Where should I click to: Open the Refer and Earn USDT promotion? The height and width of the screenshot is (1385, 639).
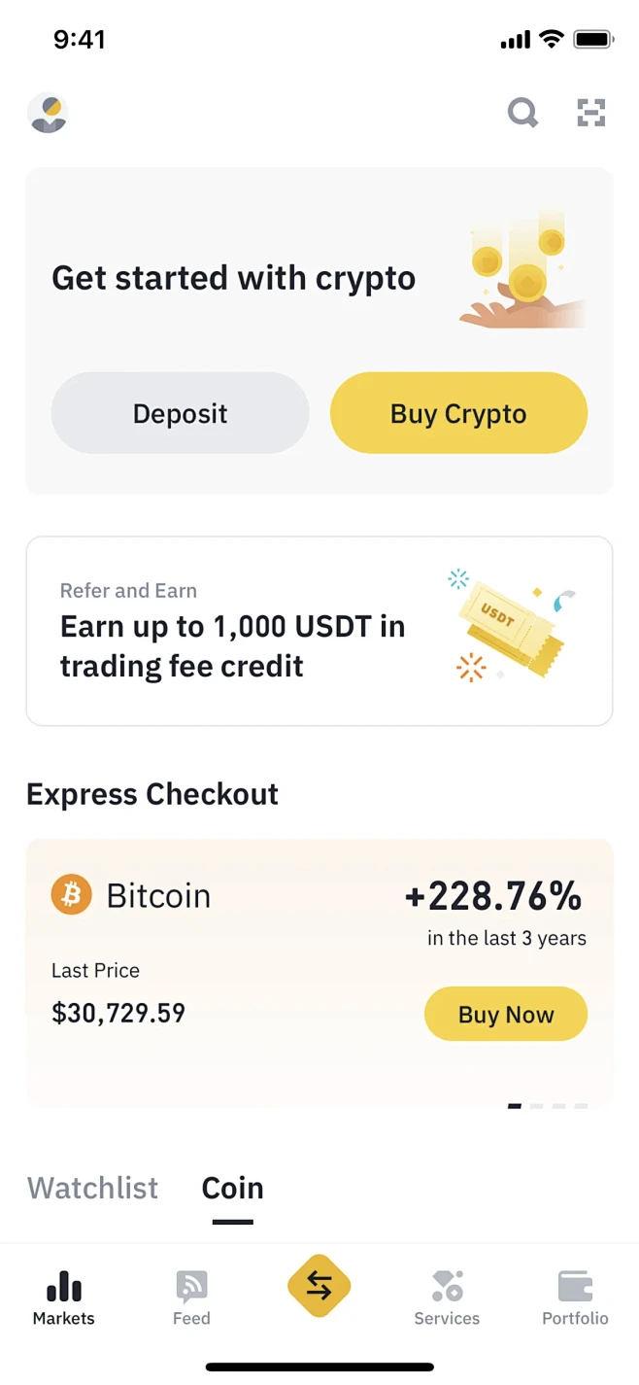pyautogui.click(x=319, y=631)
